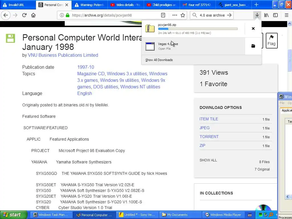This screenshot has height=219, width=292.
Task: Cancel the pcwjan98.zip download
Action: pyautogui.click(x=253, y=29)
